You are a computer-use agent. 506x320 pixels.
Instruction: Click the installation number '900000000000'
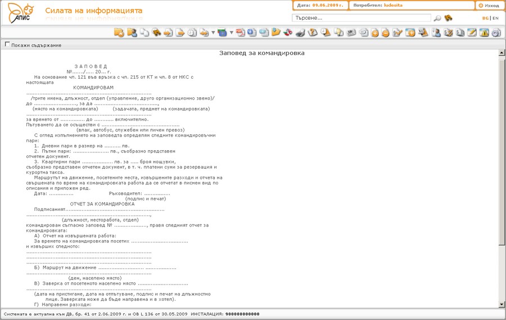[242, 314]
